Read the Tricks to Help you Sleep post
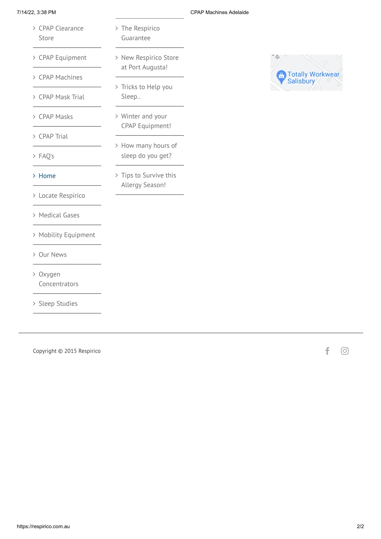Screen dimensions: 381x539 [x=147, y=92]
